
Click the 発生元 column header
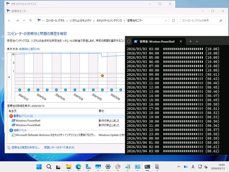[52, 111]
